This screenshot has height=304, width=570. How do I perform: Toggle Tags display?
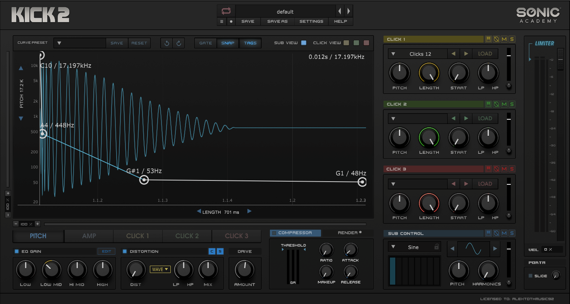[250, 43]
